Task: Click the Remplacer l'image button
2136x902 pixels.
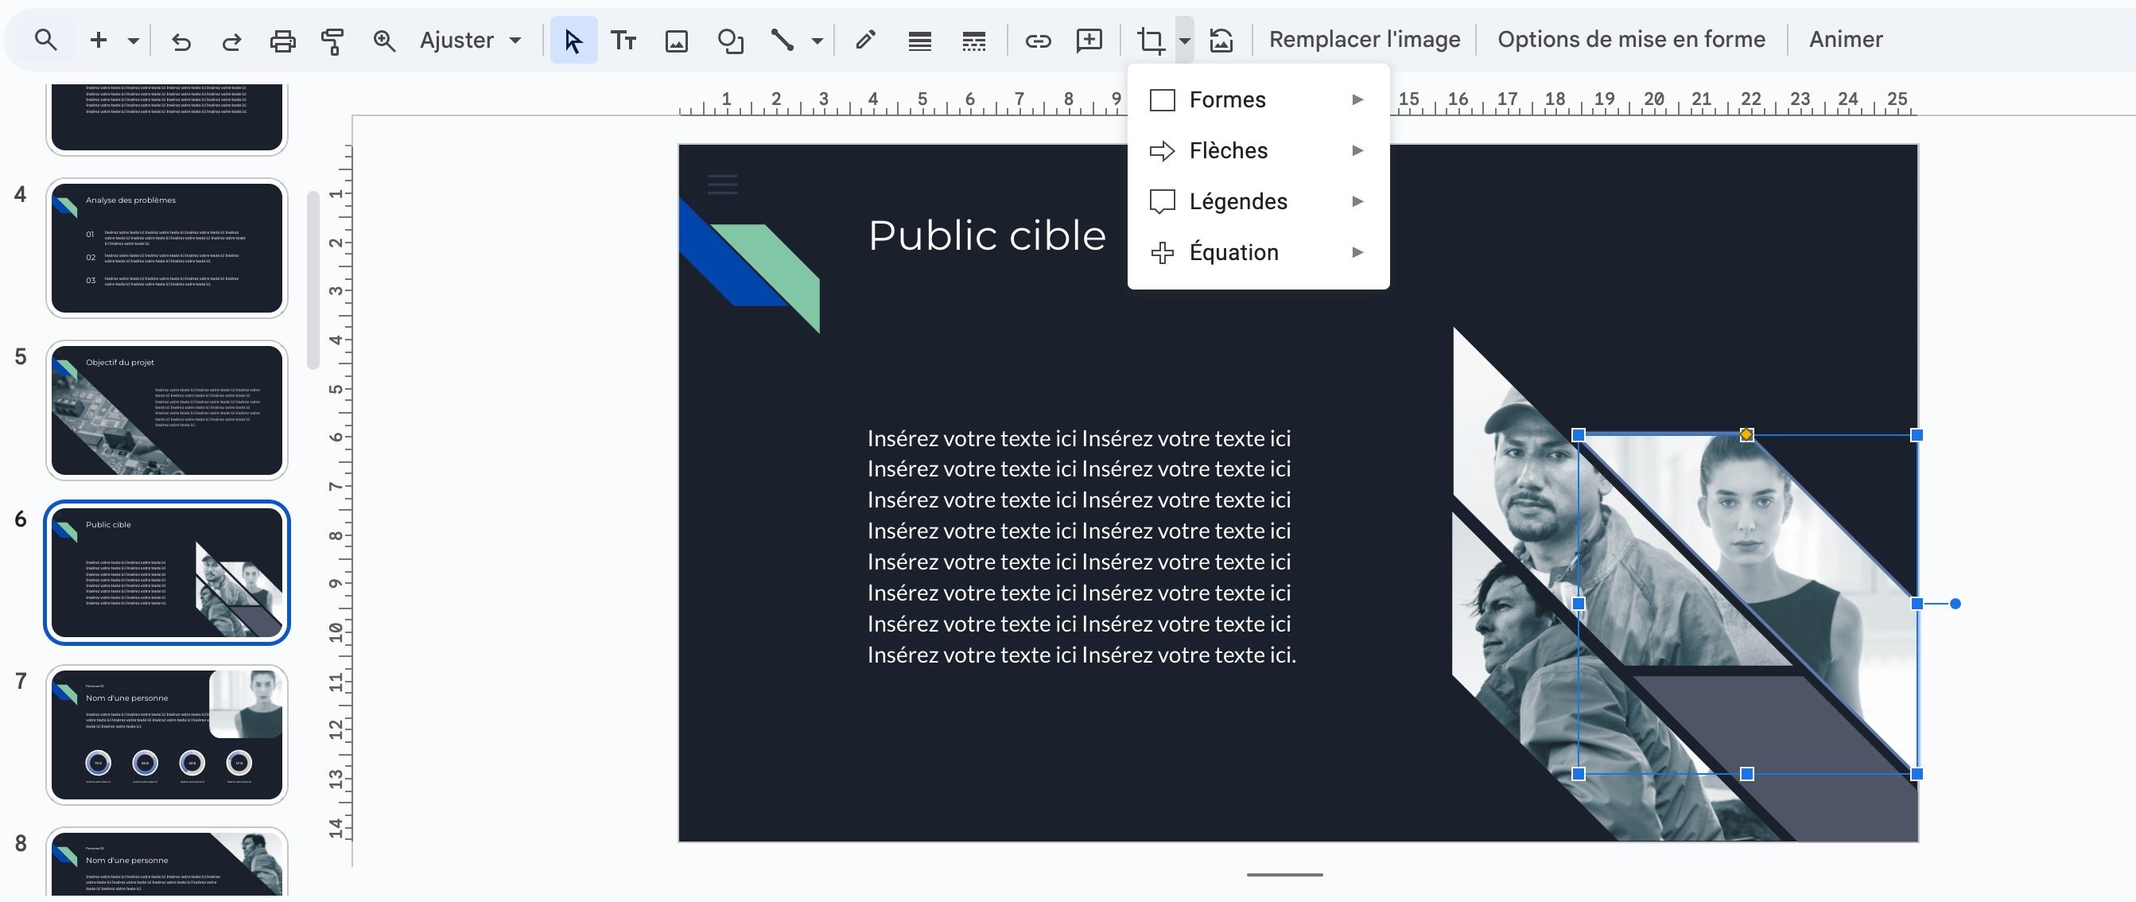Action: [x=1364, y=39]
